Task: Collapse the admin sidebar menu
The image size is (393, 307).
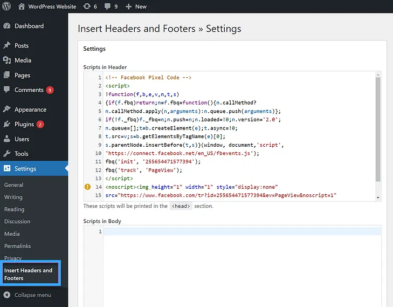Action: (32, 295)
